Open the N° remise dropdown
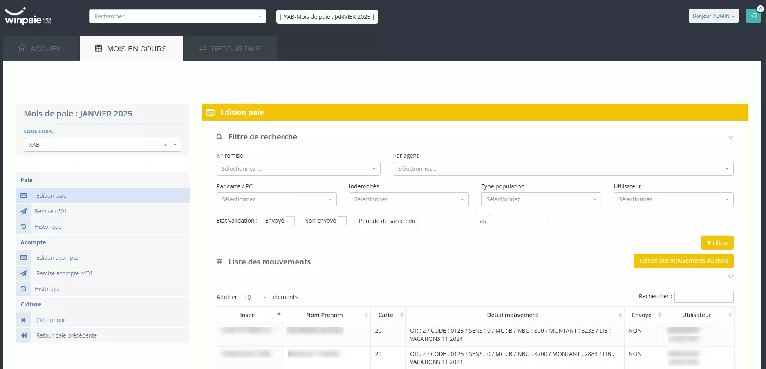 click(x=298, y=169)
